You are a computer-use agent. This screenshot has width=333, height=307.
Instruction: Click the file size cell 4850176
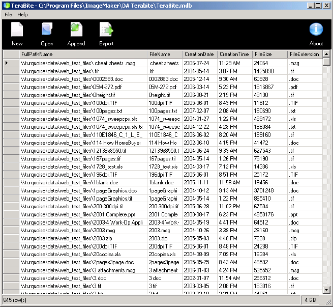269,214
